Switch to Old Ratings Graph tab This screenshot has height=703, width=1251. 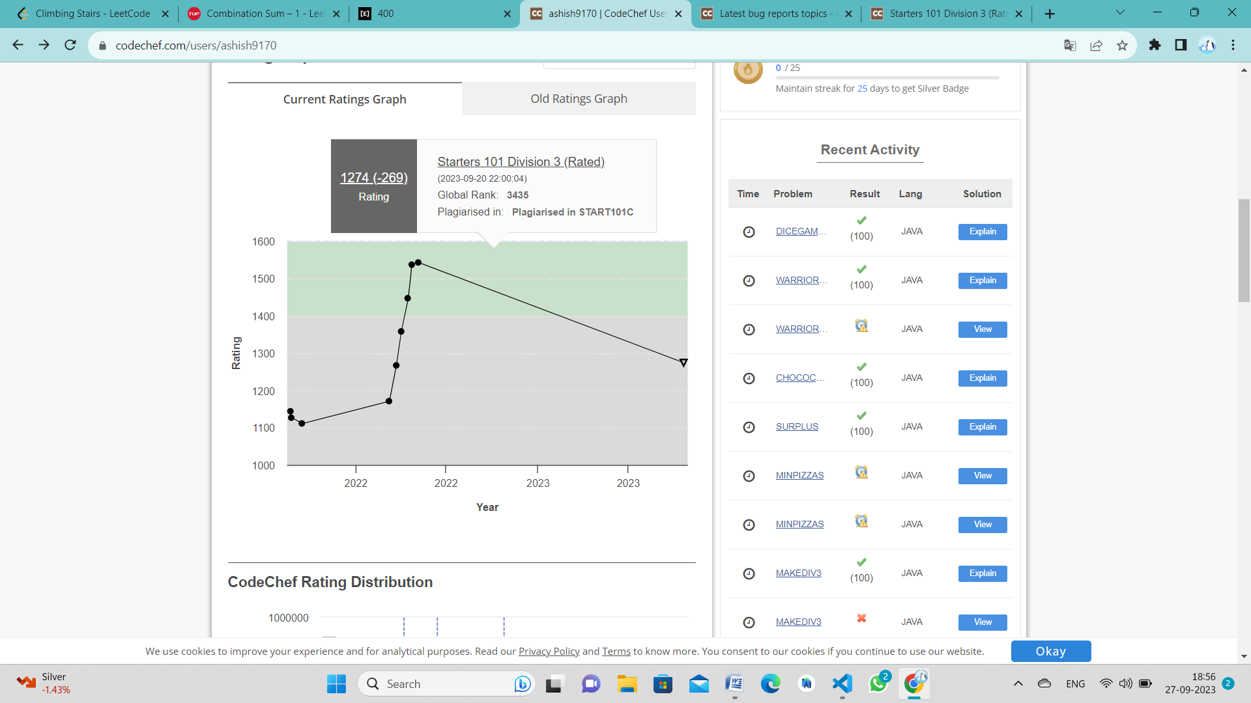click(579, 99)
